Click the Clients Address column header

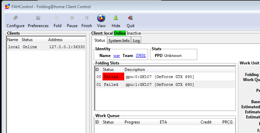point(66,40)
